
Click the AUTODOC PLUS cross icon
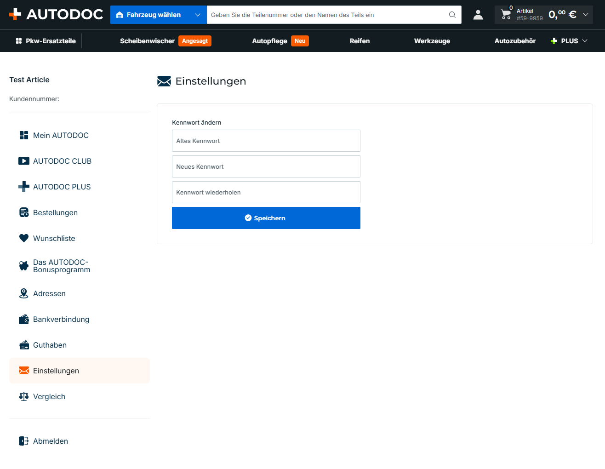(24, 187)
